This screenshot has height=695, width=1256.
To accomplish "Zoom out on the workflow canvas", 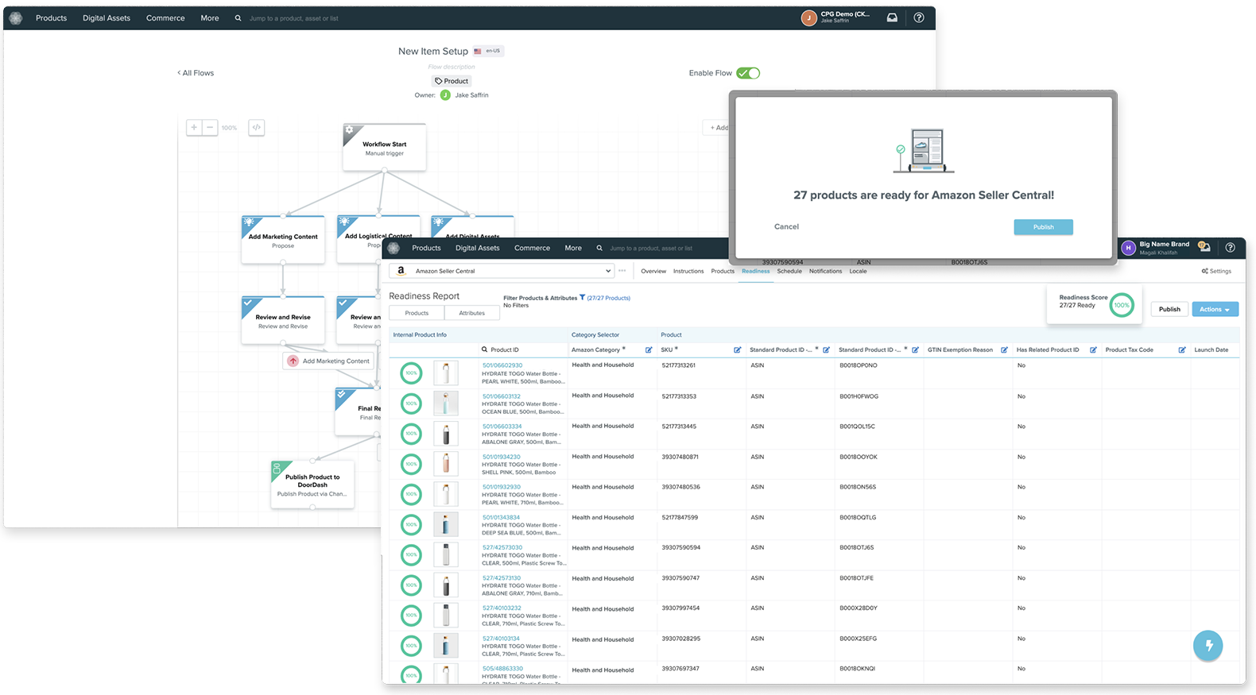I will pyautogui.click(x=210, y=127).
